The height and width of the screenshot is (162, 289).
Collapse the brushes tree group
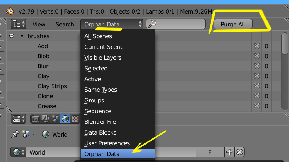coord(12,36)
